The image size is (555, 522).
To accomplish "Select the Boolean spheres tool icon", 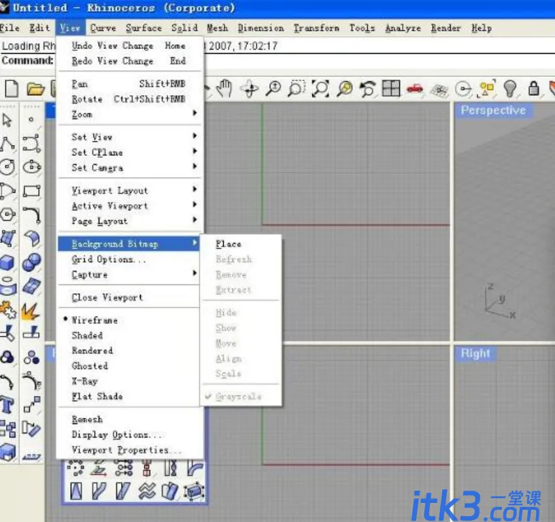I will [x=31, y=263].
